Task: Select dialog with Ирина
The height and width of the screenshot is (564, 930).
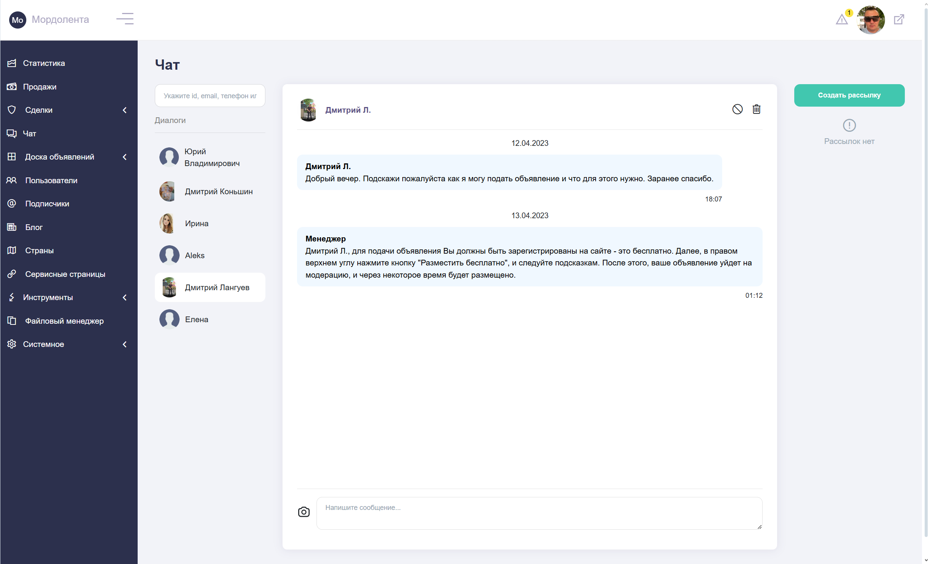Action: [x=196, y=224]
